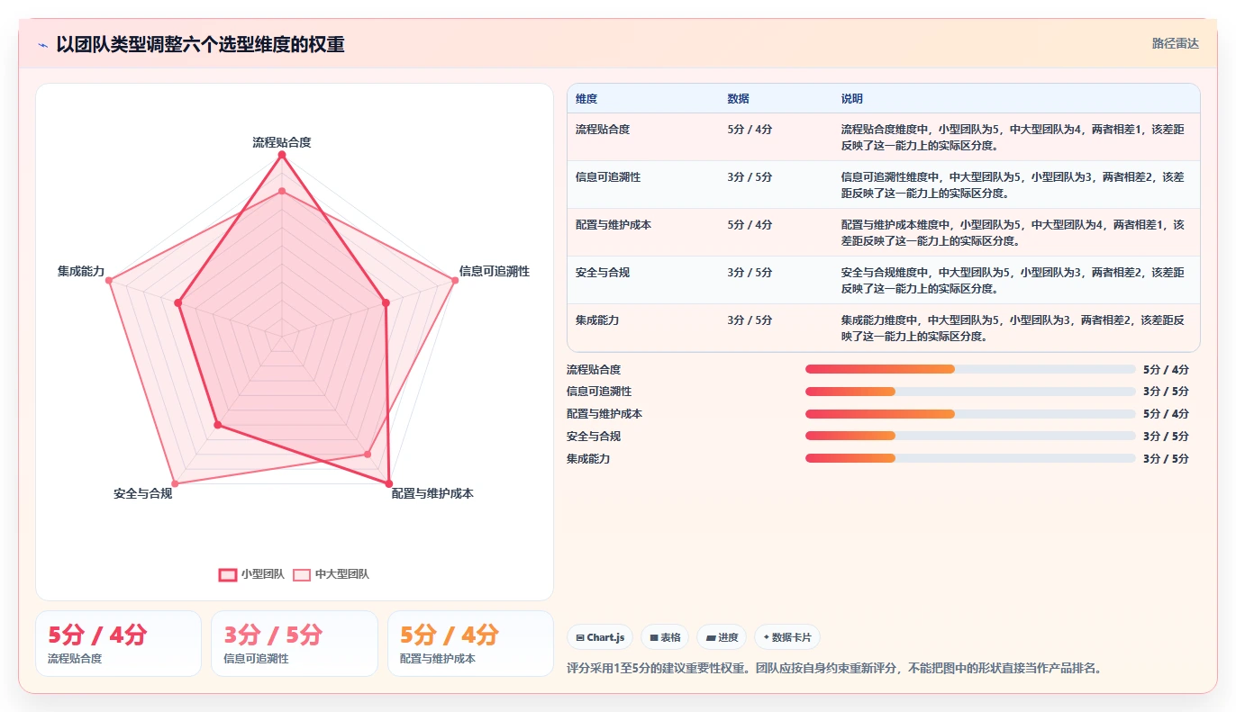
Task: Click the 集成能力 progress bar
Action: [x=970, y=458]
